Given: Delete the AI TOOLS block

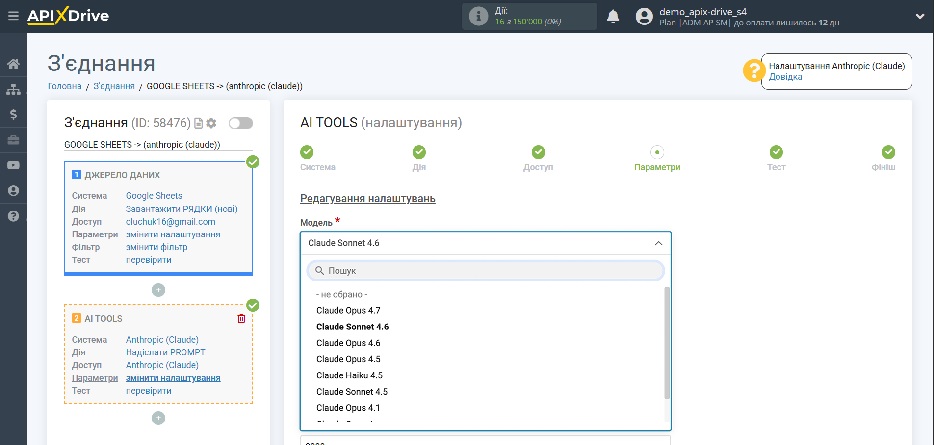Looking at the screenshot, I should (241, 319).
